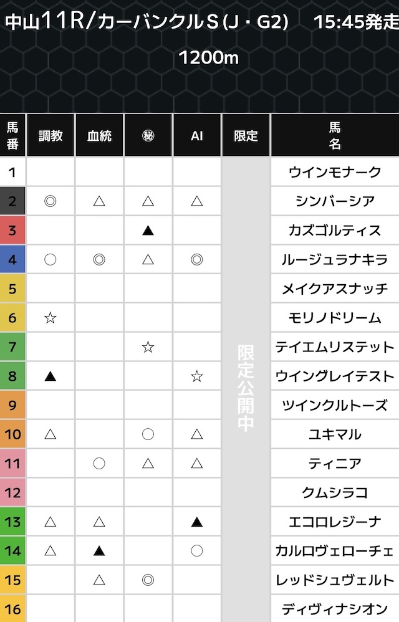Viewport: 399px width, 622px height.
Task: Tap the 限定公開中 locked column
Action: click(246, 388)
